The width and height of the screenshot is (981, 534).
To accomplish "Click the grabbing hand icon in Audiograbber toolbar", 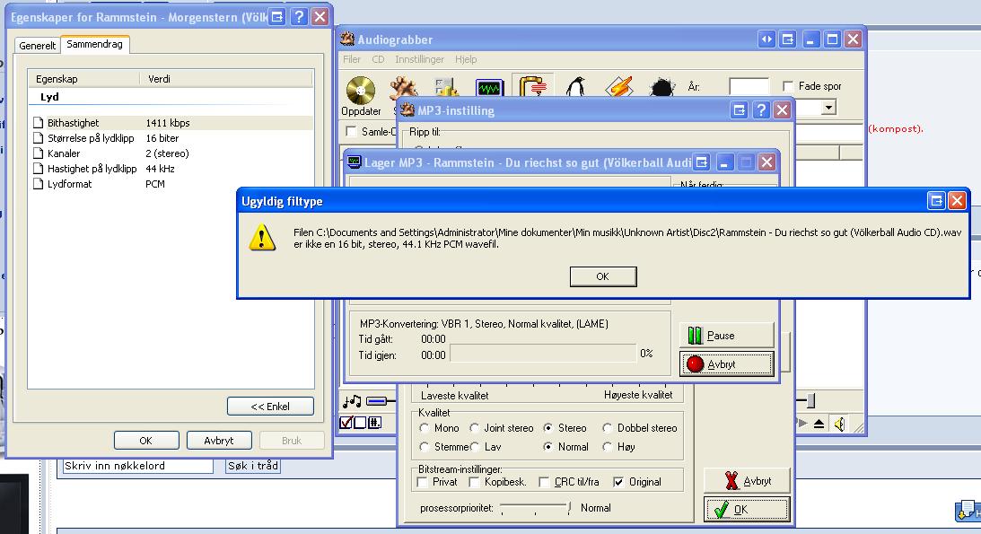I will pyautogui.click(x=404, y=88).
